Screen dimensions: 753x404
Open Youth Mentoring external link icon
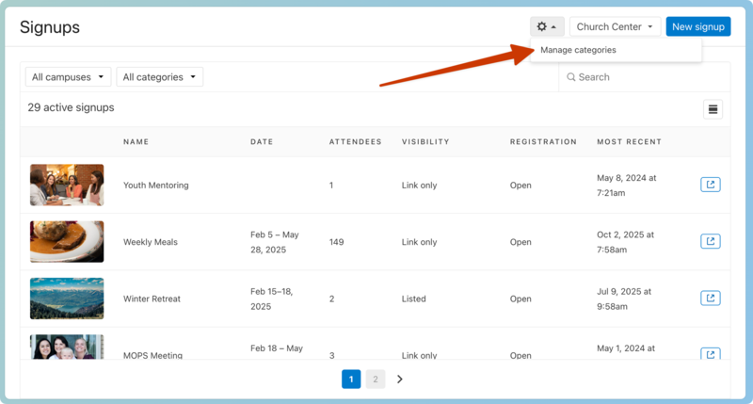point(711,185)
